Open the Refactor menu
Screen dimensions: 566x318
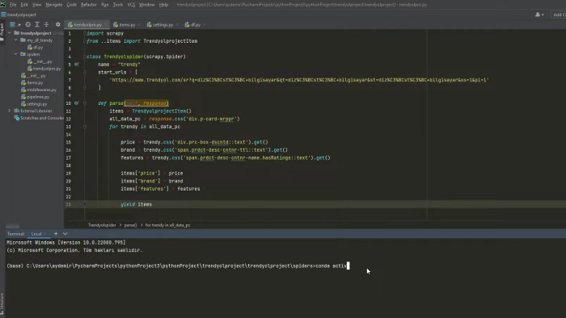pos(88,5)
